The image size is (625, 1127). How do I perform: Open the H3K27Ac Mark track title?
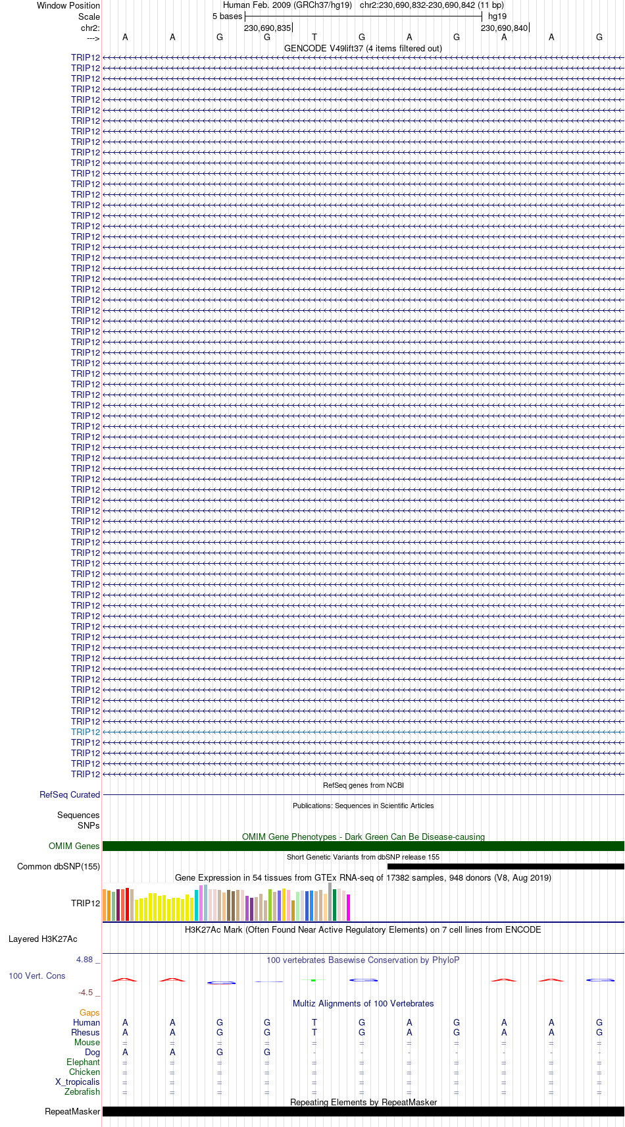(x=363, y=930)
